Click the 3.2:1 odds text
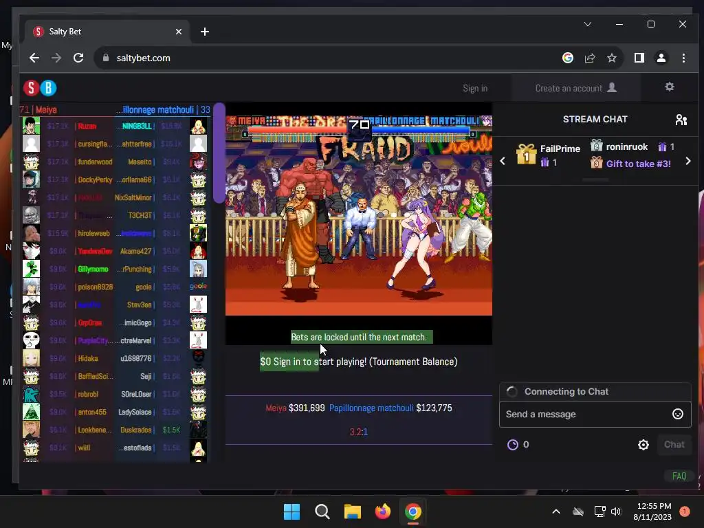 pos(359,432)
